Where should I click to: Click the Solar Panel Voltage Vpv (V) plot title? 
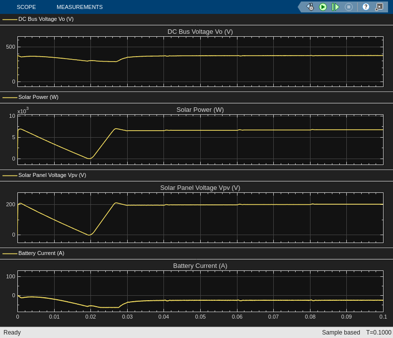200,188
